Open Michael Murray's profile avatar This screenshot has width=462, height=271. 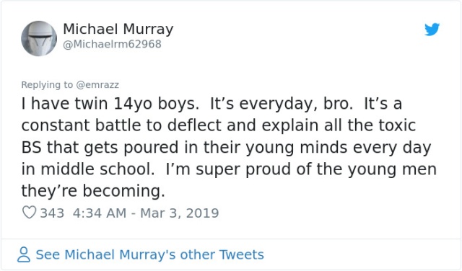pos(39,38)
